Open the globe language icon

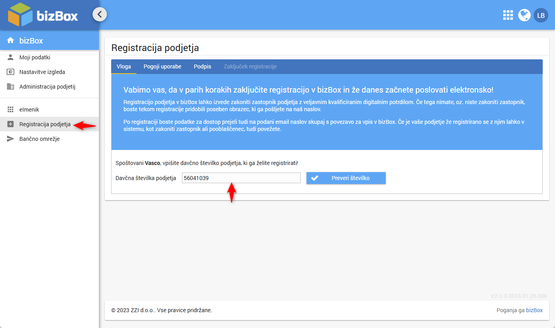pos(525,15)
